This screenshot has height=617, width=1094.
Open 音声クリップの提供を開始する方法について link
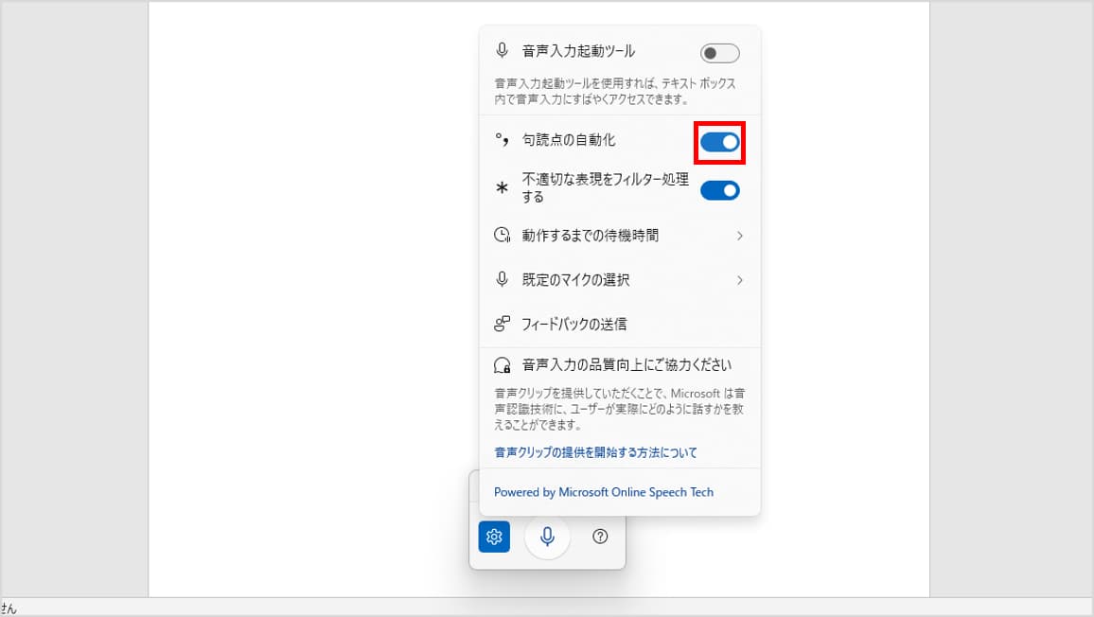tap(596, 452)
